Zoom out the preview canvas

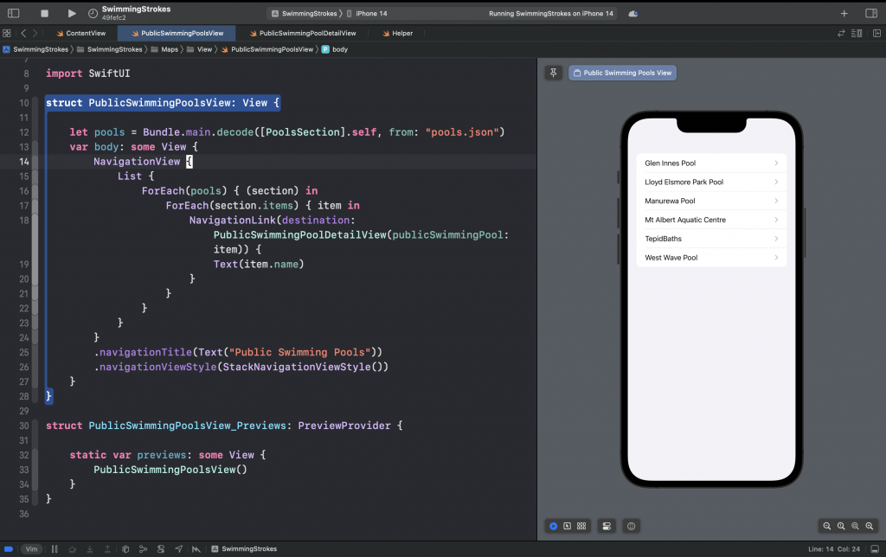(x=826, y=526)
